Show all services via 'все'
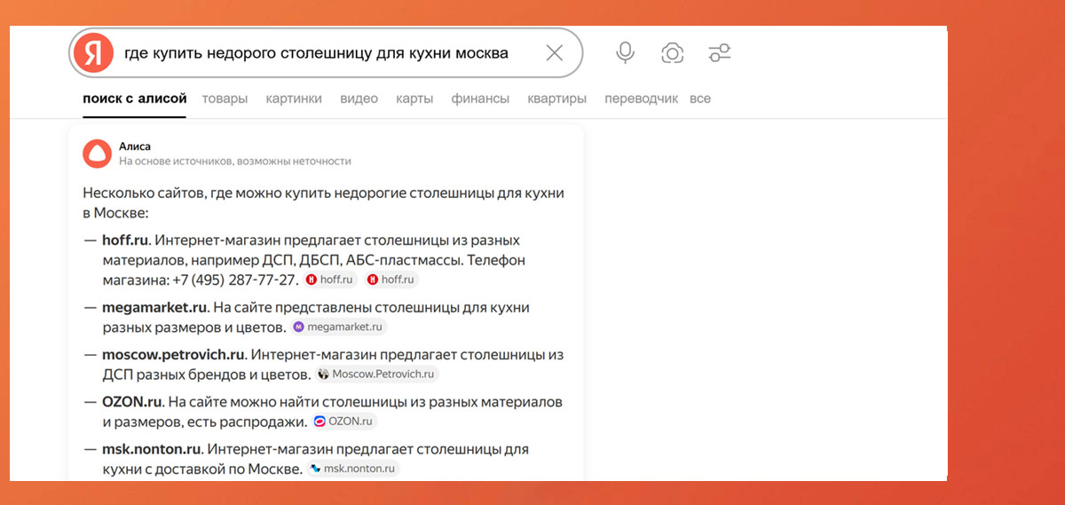Screen dimensions: 1065x505 coord(700,99)
